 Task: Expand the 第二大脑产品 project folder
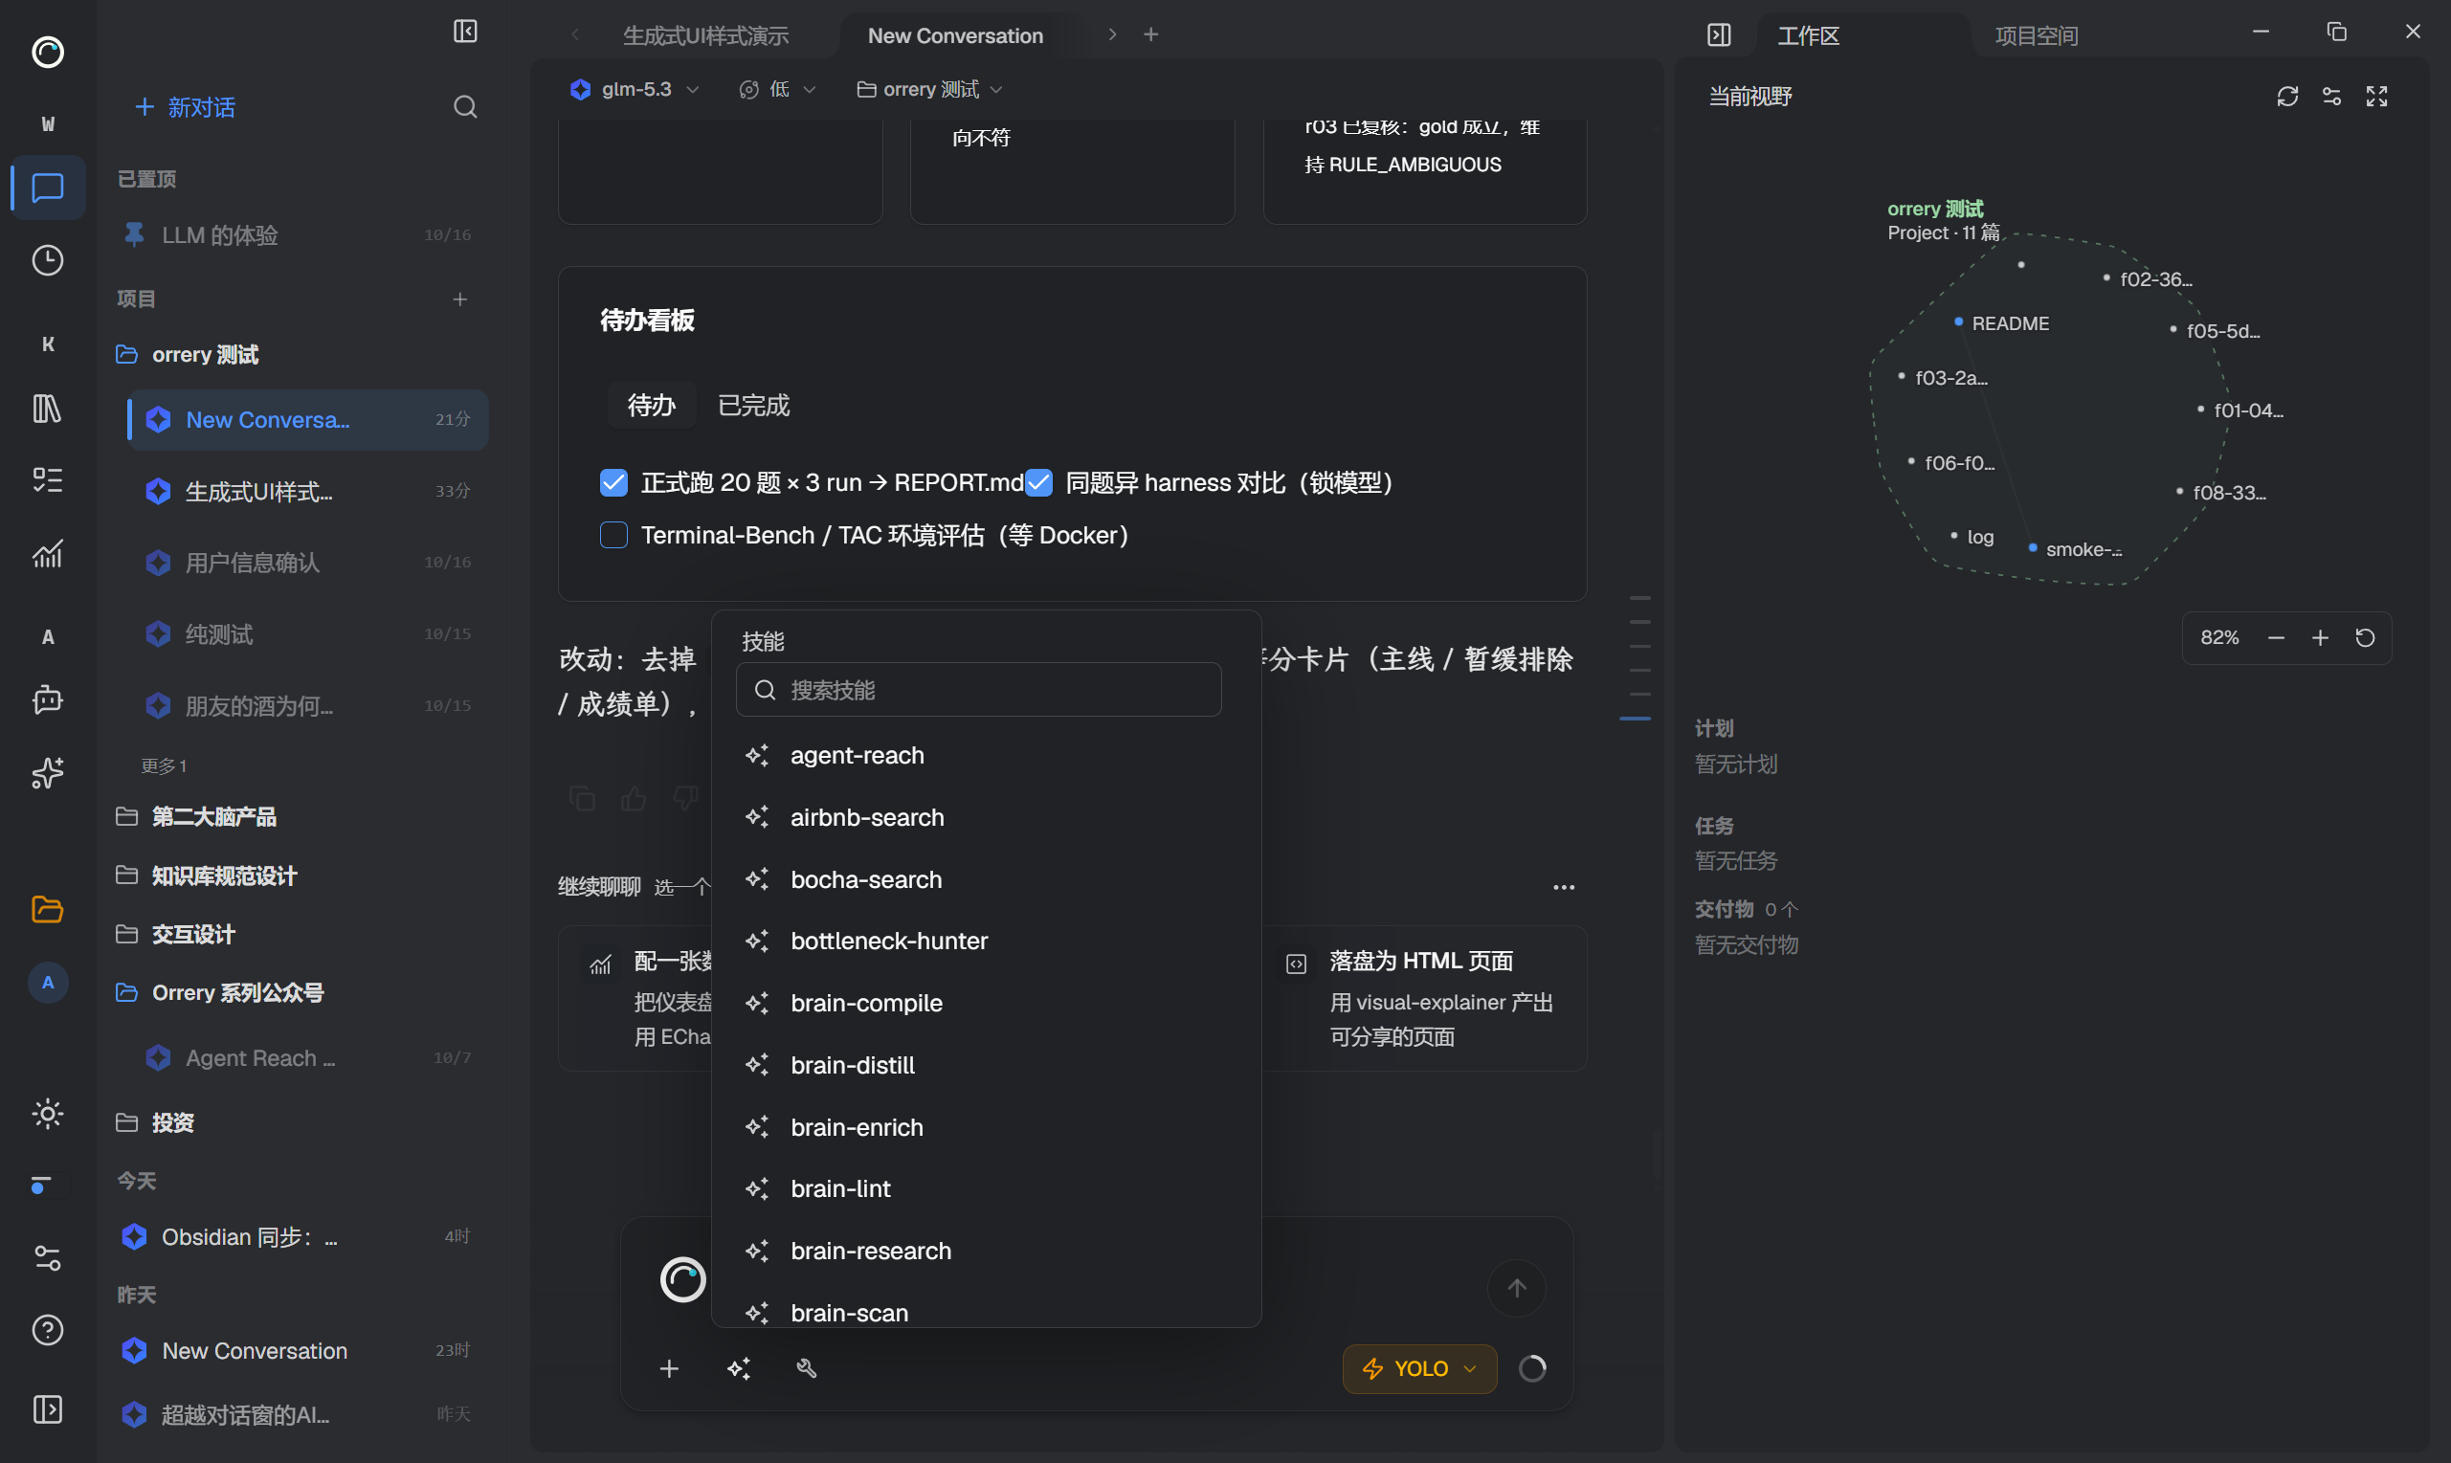coord(214,816)
